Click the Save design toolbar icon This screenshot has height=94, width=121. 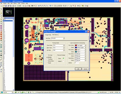[6, 6]
